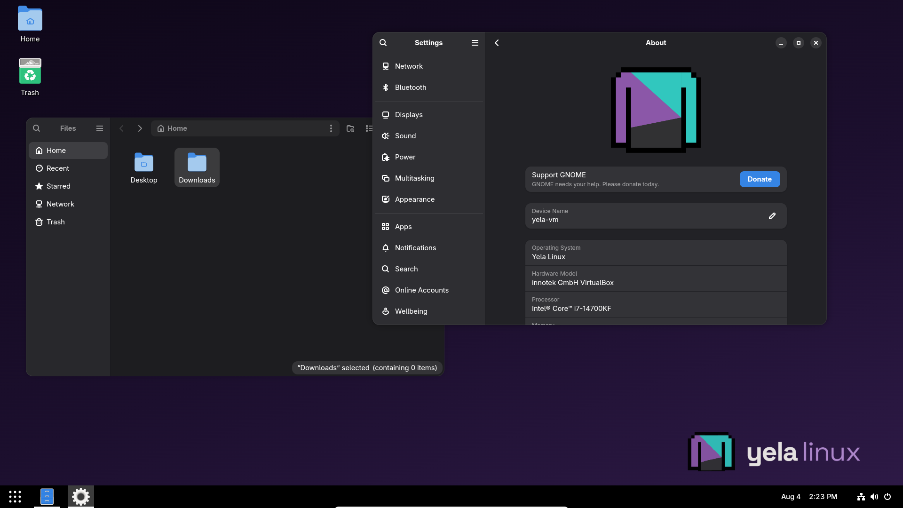
Task: Go forward in Files navigation
Action: tap(140, 128)
